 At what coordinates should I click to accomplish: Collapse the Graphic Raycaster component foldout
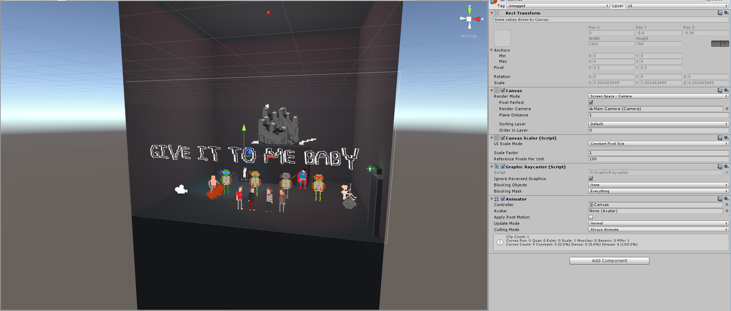(x=491, y=167)
